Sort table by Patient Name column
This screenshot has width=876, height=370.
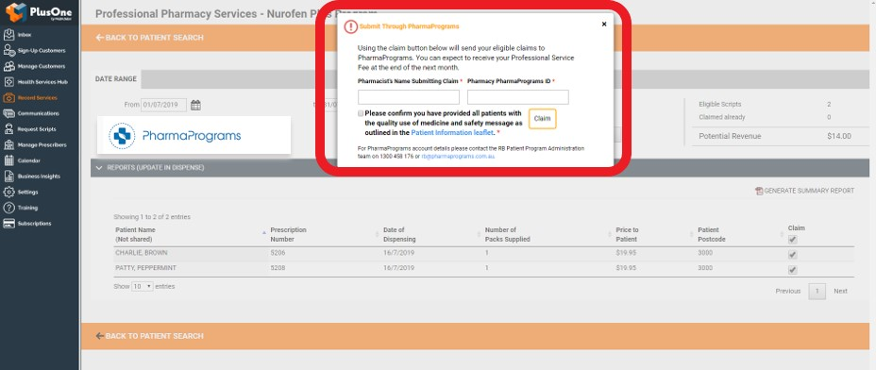190,234
